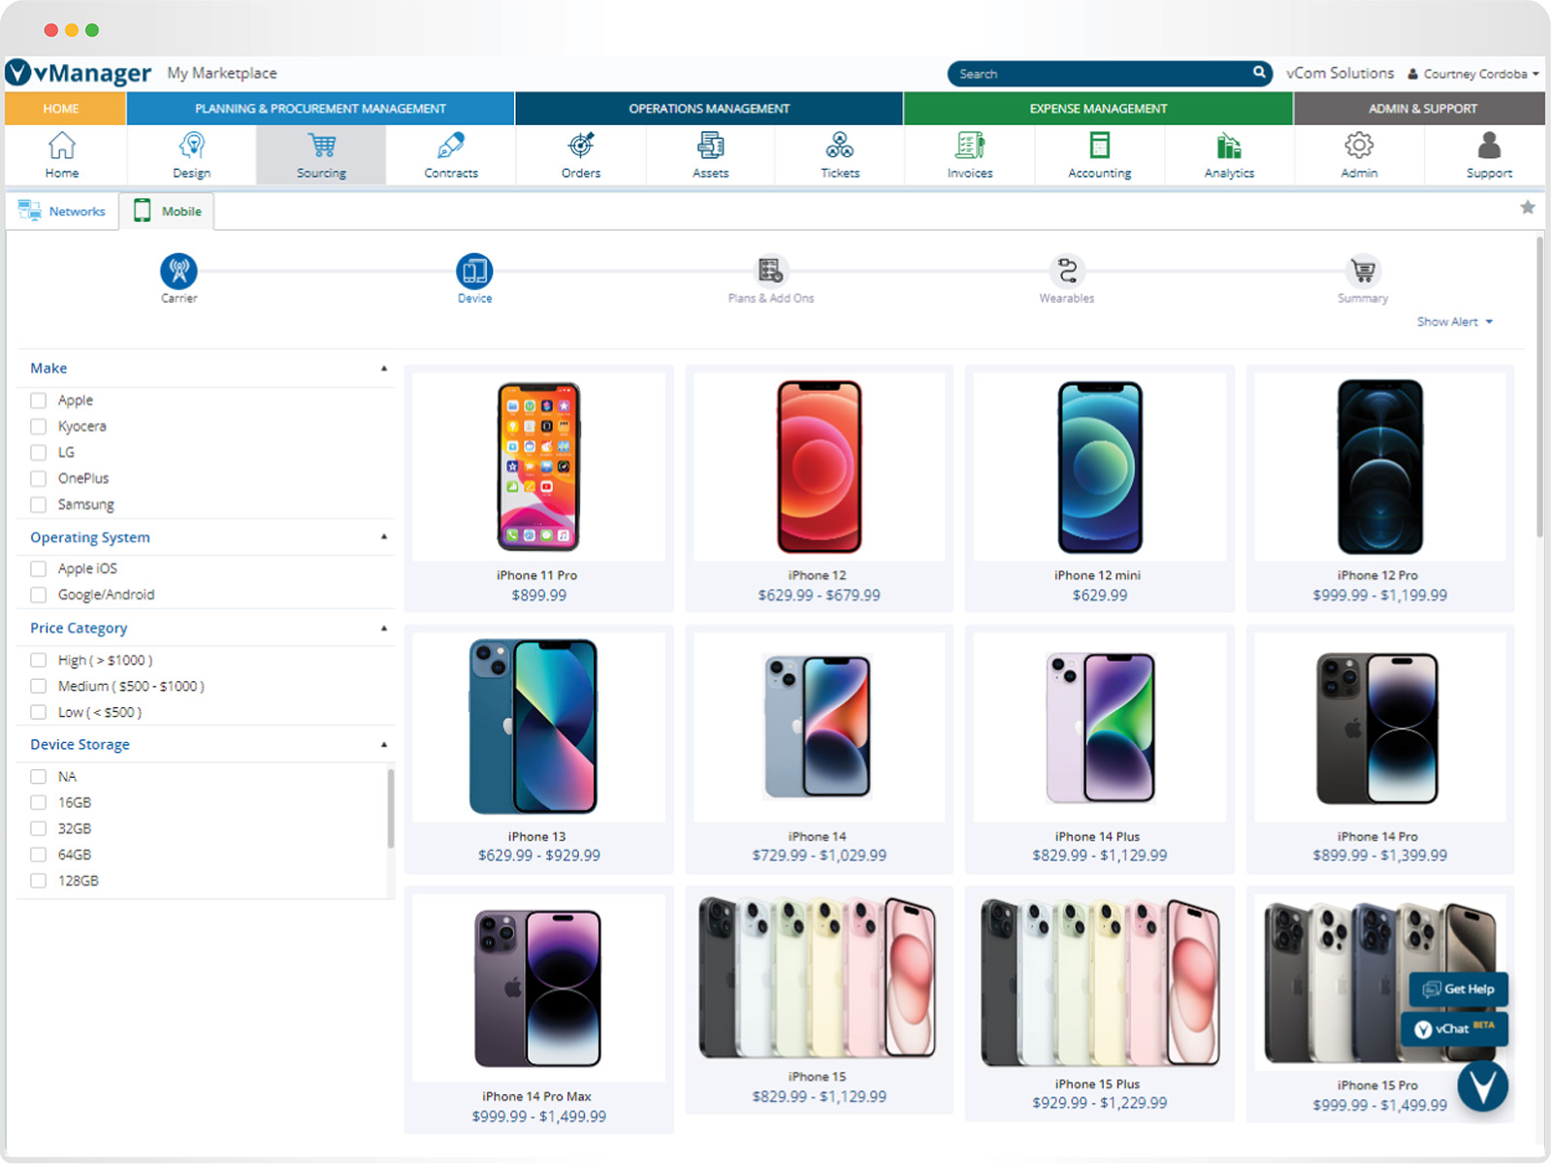
Task: Enable the Google/Android operating system filter
Action: pos(39,595)
